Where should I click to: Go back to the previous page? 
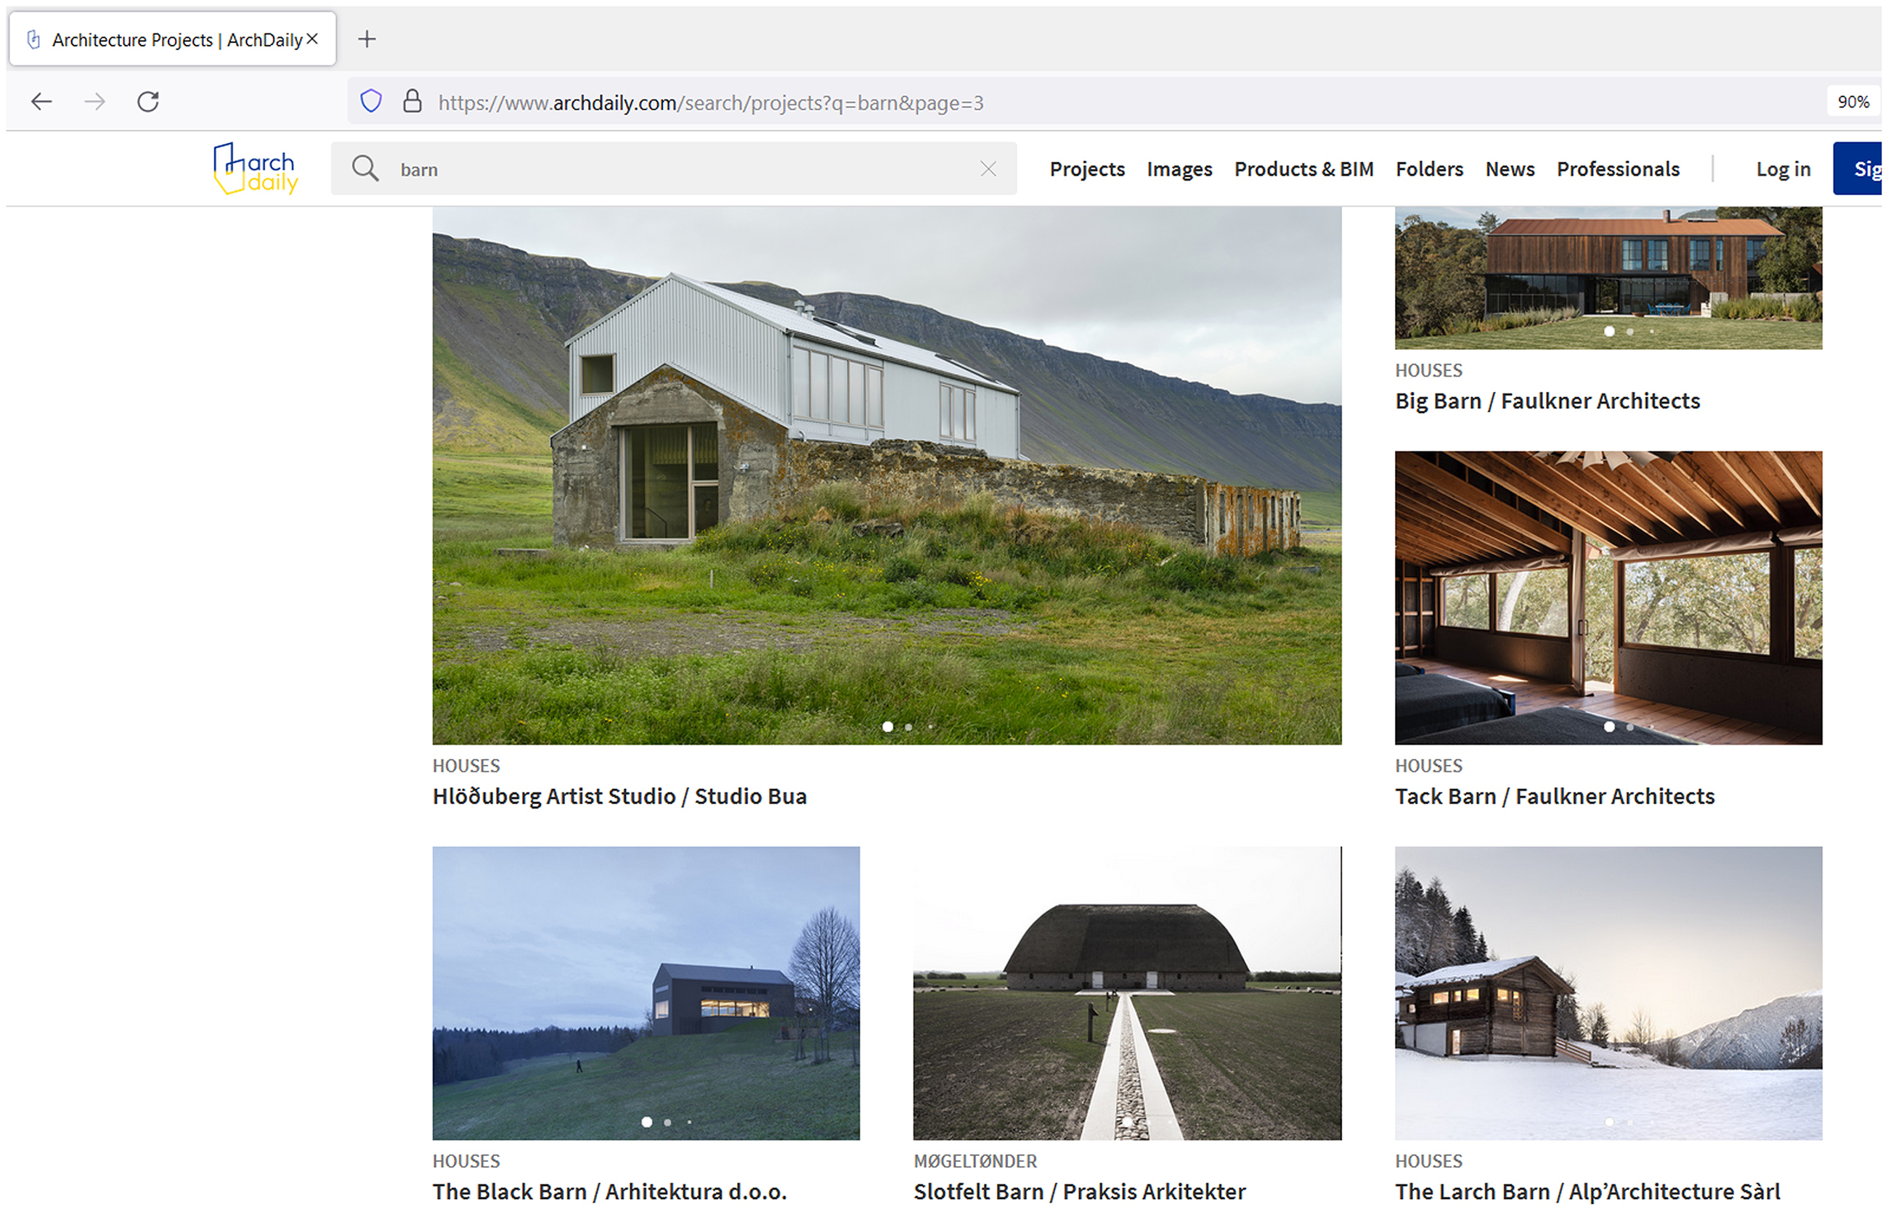(41, 102)
